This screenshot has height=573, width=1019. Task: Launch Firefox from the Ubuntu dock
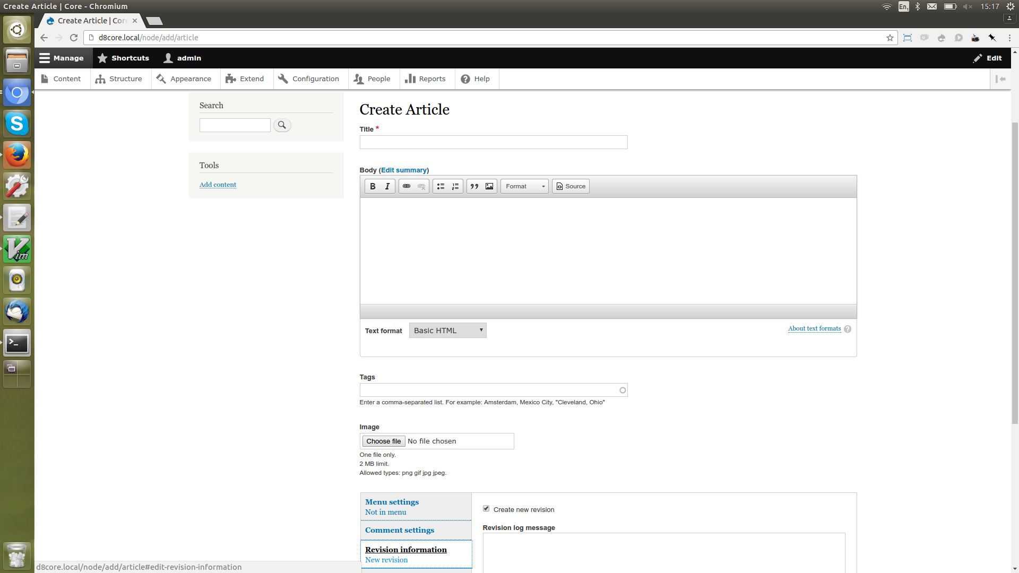[17, 155]
